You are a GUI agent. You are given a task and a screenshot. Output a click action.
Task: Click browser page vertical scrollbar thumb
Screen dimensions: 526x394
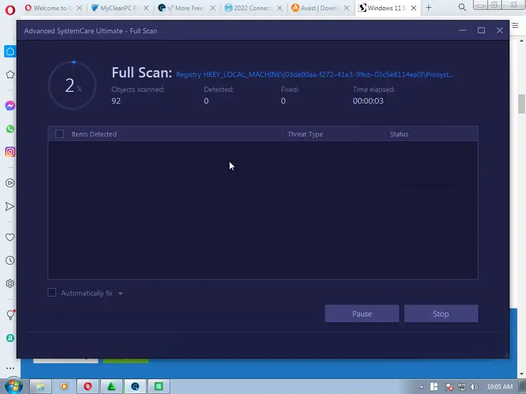point(521,104)
